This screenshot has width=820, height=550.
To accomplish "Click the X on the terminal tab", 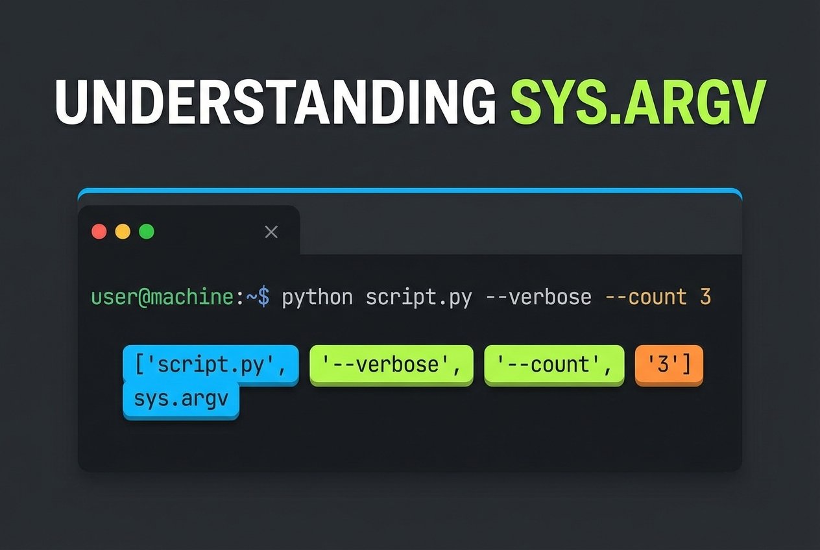I will click(271, 232).
